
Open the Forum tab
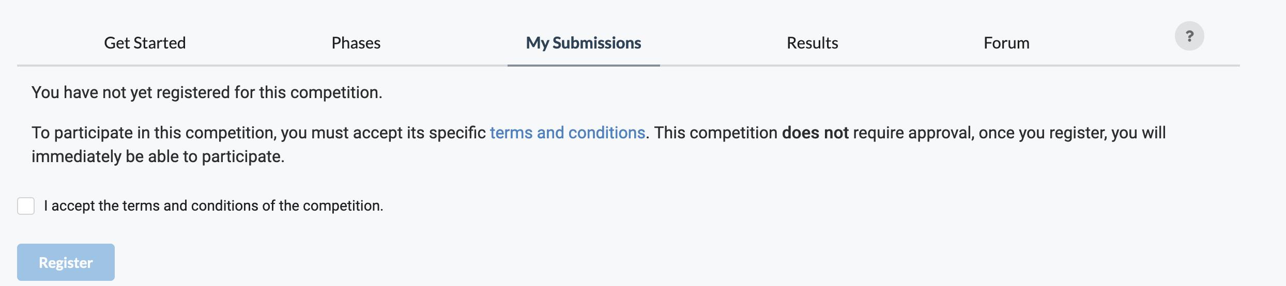click(x=1006, y=43)
